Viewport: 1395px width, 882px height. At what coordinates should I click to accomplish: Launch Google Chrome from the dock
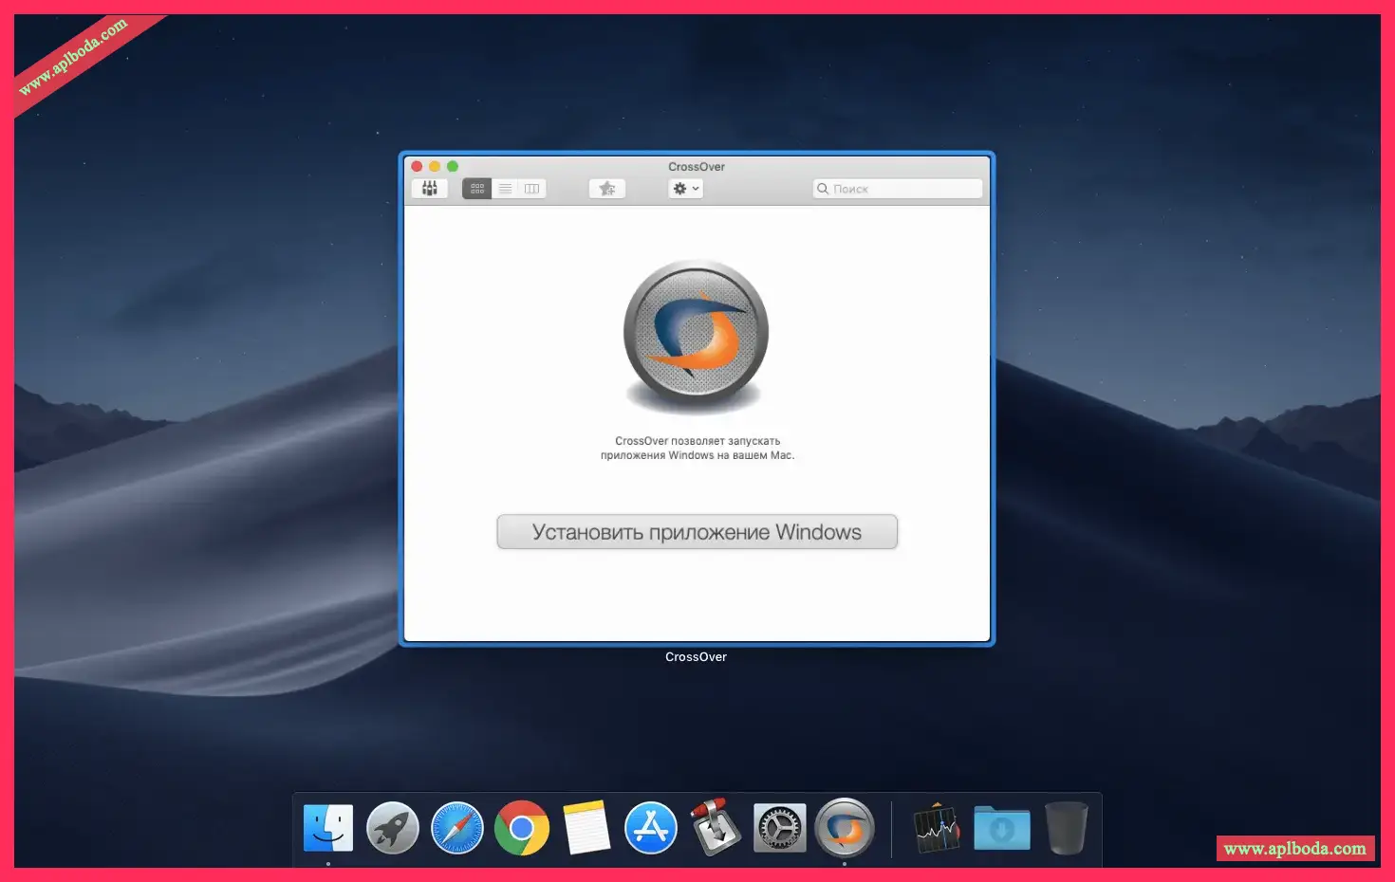pyautogui.click(x=522, y=828)
